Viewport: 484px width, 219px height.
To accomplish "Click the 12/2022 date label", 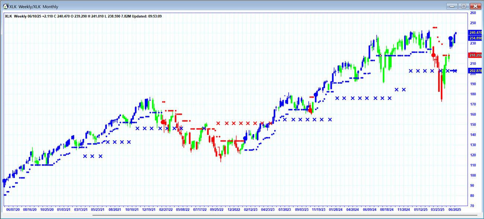I will pyautogui.click(x=234, y=209).
